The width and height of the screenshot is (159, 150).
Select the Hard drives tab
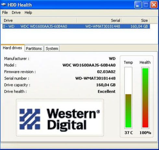(12, 48)
